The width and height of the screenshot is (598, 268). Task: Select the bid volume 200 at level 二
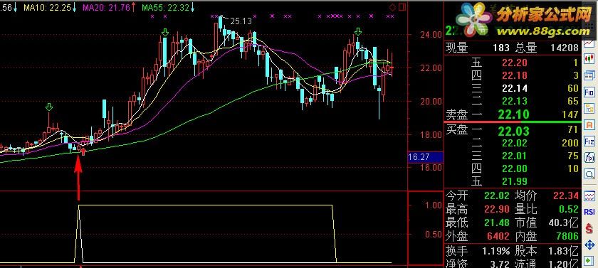point(570,143)
